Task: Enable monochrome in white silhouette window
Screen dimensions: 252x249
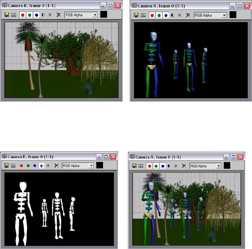Action: [48, 166]
